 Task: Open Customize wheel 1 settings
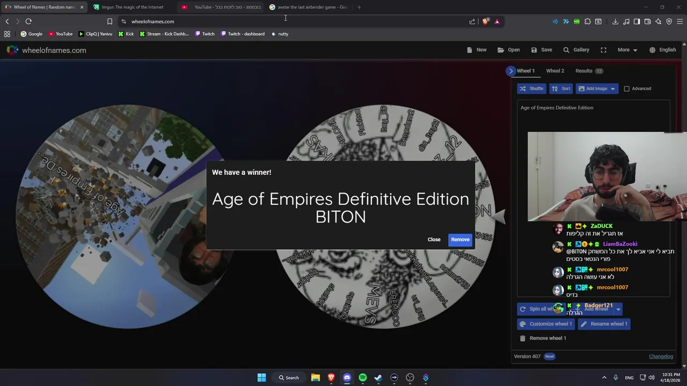(546, 324)
